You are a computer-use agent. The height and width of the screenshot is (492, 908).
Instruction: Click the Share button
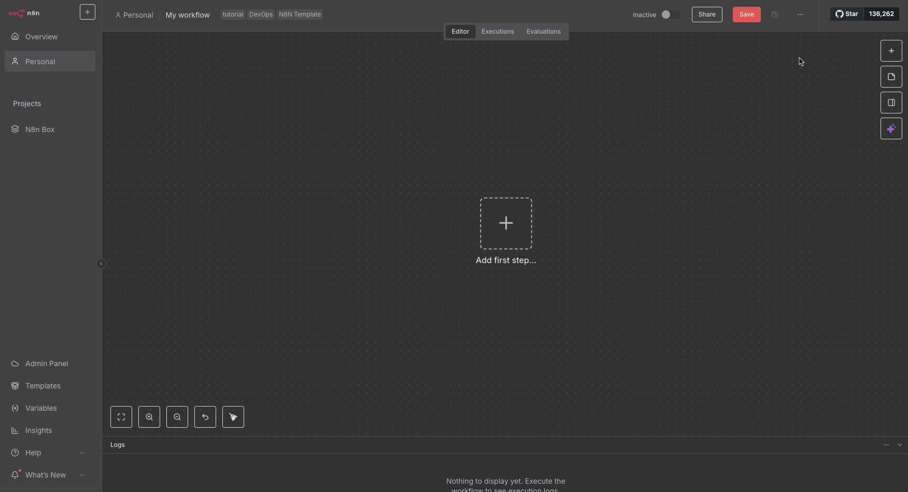coord(706,15)
